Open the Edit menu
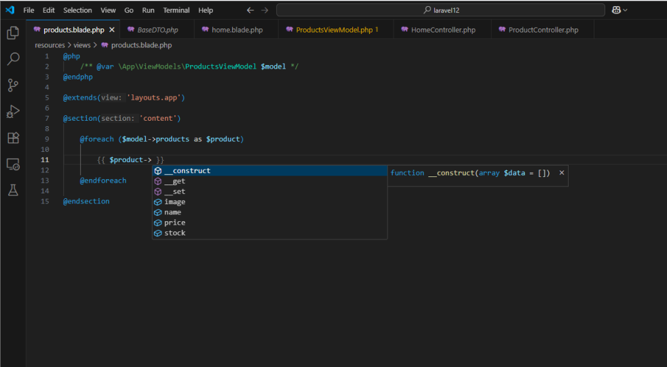The height and width of the screenshot is (367, 667). tap(48, 10)
